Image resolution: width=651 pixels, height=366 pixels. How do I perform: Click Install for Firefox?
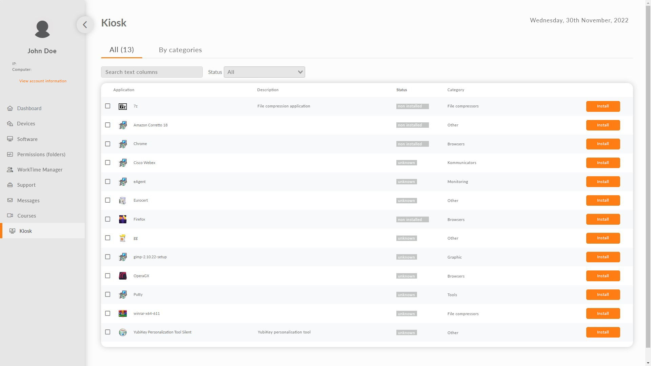coord(603,219)
